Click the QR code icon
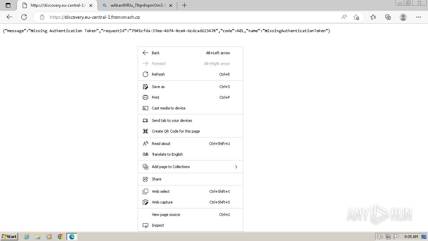428x241 pixels. (x=145, y=131)
